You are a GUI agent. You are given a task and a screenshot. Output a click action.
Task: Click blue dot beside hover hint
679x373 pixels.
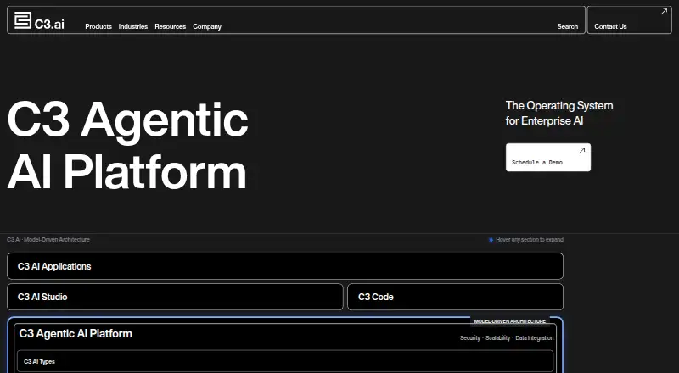coord(491,240)
